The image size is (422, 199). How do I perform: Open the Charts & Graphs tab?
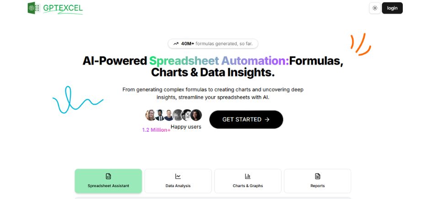(248, 181)
